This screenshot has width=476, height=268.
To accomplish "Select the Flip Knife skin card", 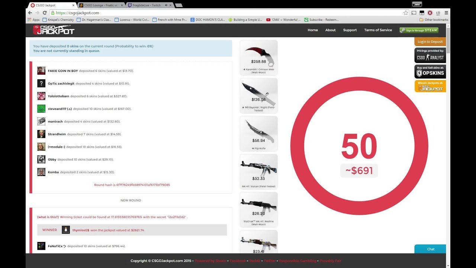I will pyautogui.click(x=259, y=134).
